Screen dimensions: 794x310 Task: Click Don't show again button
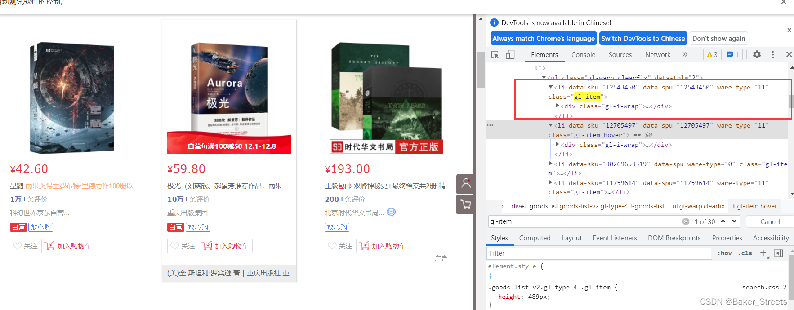(x=718, y=39)
